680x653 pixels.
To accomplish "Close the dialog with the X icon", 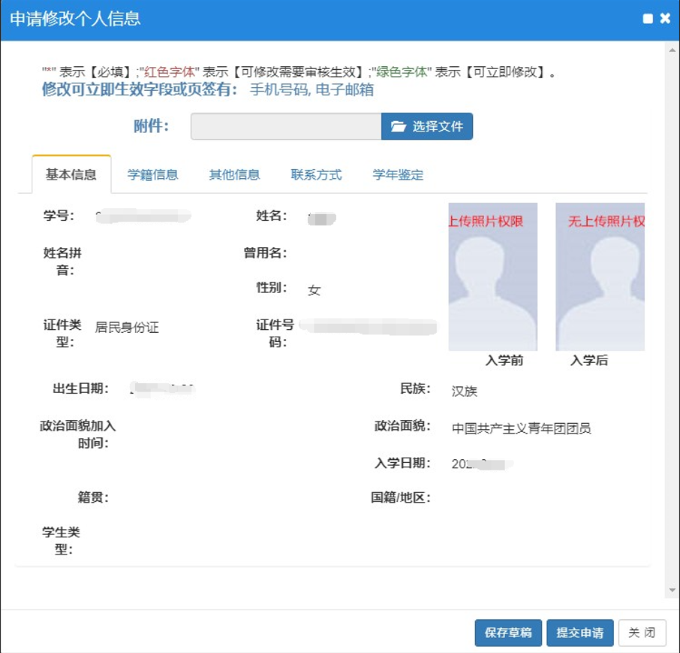I will pos(665,19).
